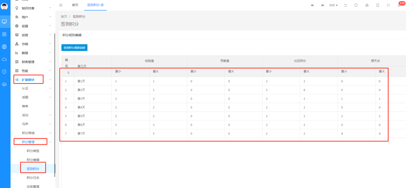Open the 关闭 dropdown in tab bar

(333, 5)
